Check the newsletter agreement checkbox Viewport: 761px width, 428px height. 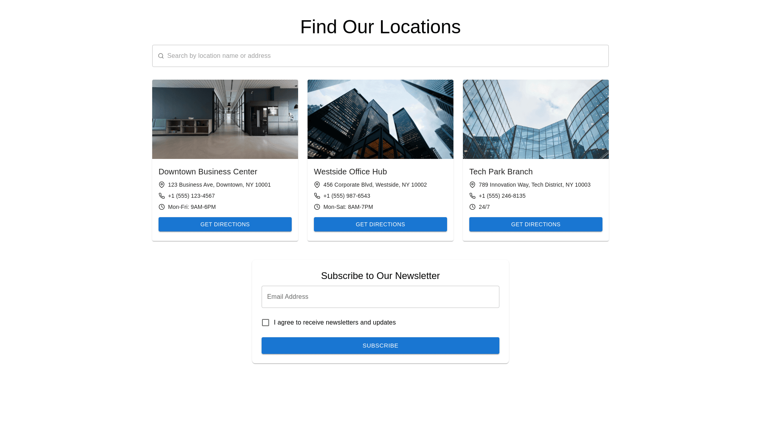pos(266,323)
